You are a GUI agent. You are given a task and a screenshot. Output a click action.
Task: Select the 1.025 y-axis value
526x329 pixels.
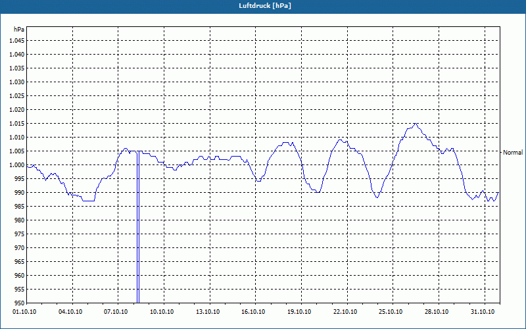[x=17, y=95]
